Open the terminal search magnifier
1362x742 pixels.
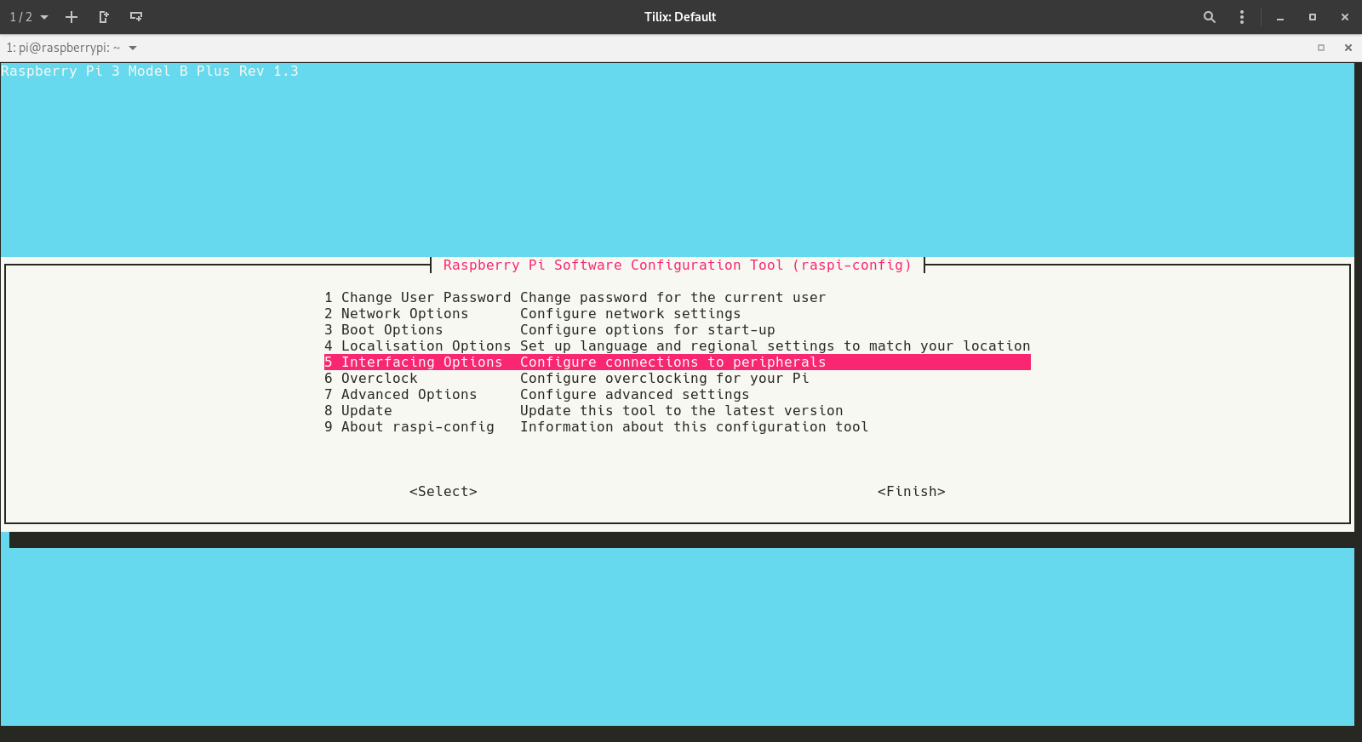(1209, 17)
